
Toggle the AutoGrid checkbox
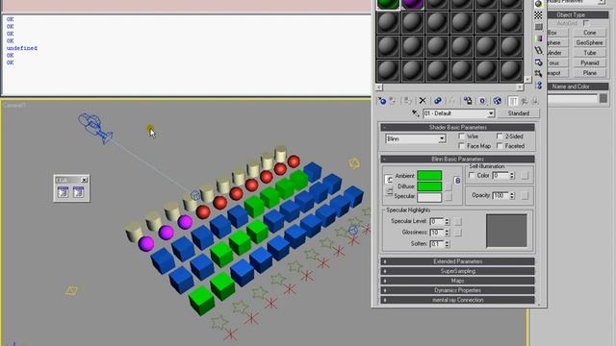pos(586,23)
